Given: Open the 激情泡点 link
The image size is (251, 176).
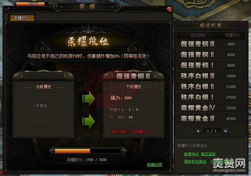Looking at the screenshot, I should (191, 154).
